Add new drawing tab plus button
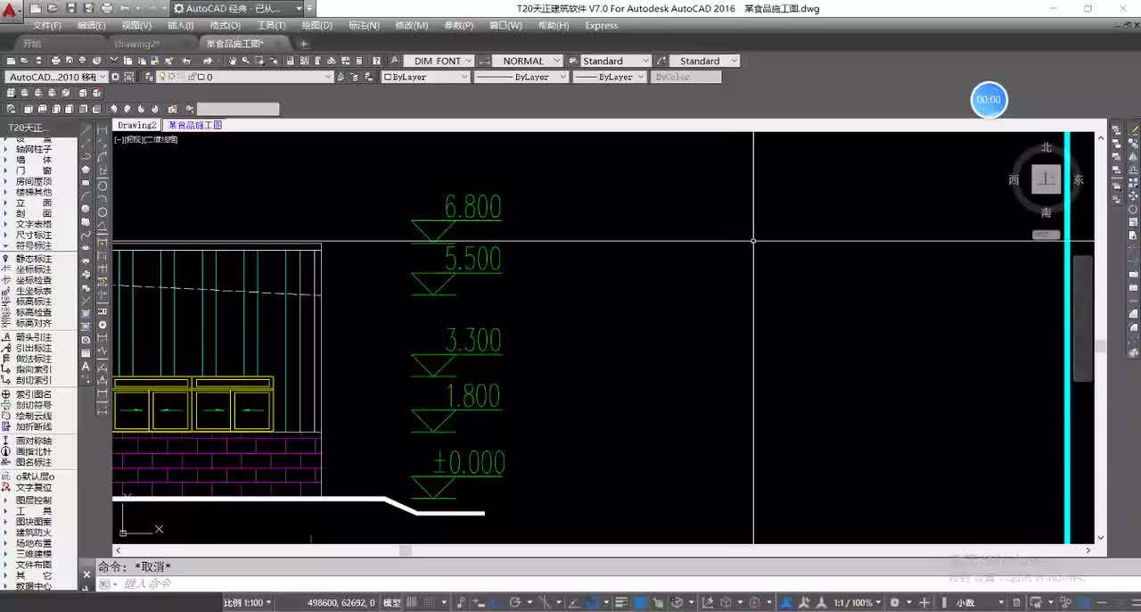The height and width of the screenshot is (612, 1141). coord(303,43)
